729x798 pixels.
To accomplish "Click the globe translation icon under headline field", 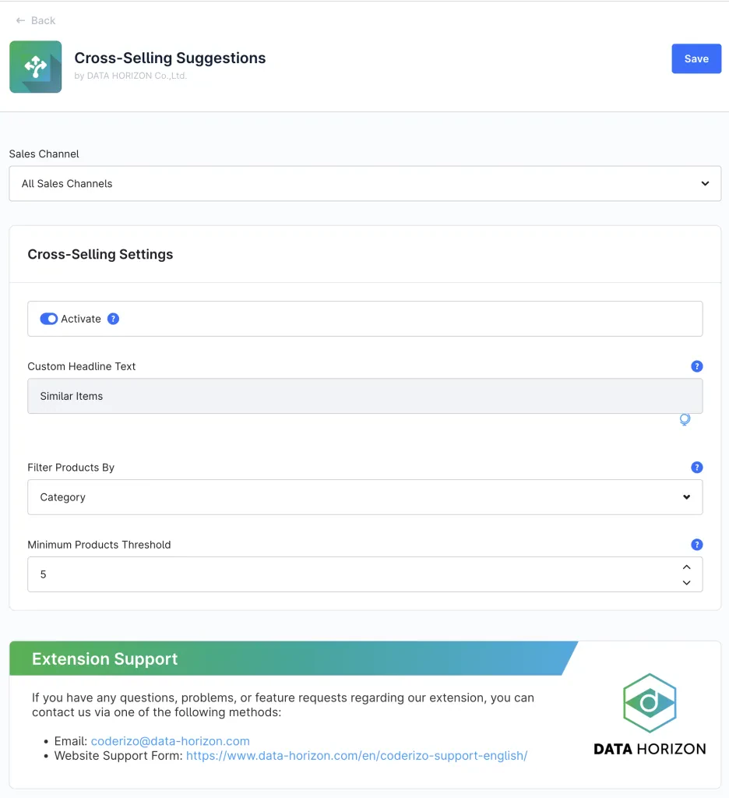I will tap(685, 420).
